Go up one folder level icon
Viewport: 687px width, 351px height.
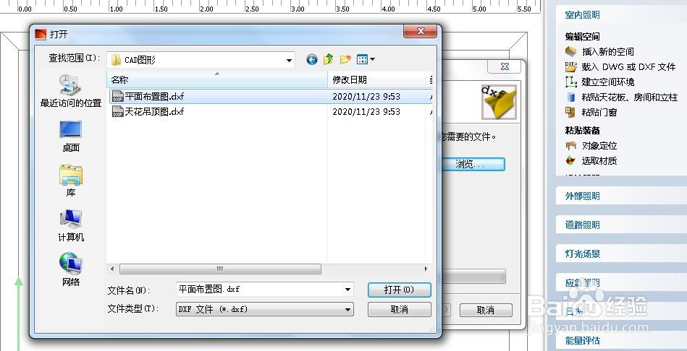pyautogui.click(x=329, y=59)
